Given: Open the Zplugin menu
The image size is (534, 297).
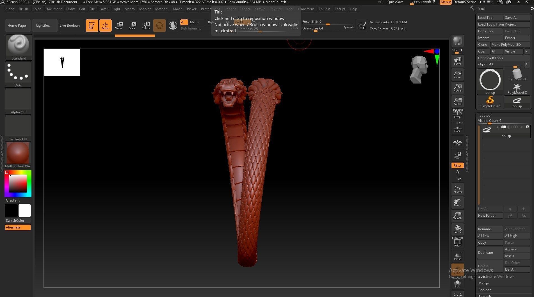Looking at the screenshot, I should pos(324,9).
